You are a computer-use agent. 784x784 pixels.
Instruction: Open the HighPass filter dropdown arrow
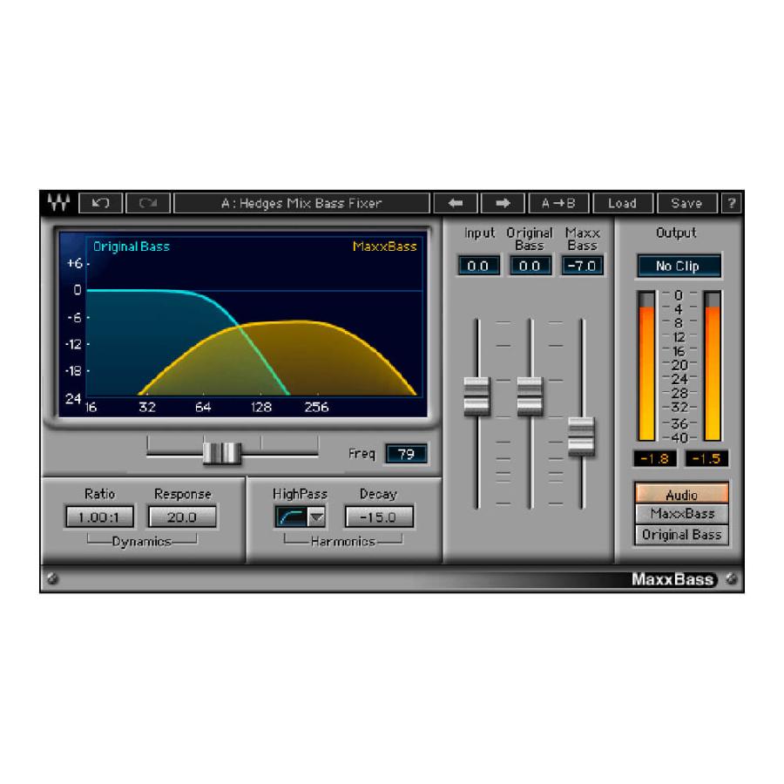tap(316, 517)
